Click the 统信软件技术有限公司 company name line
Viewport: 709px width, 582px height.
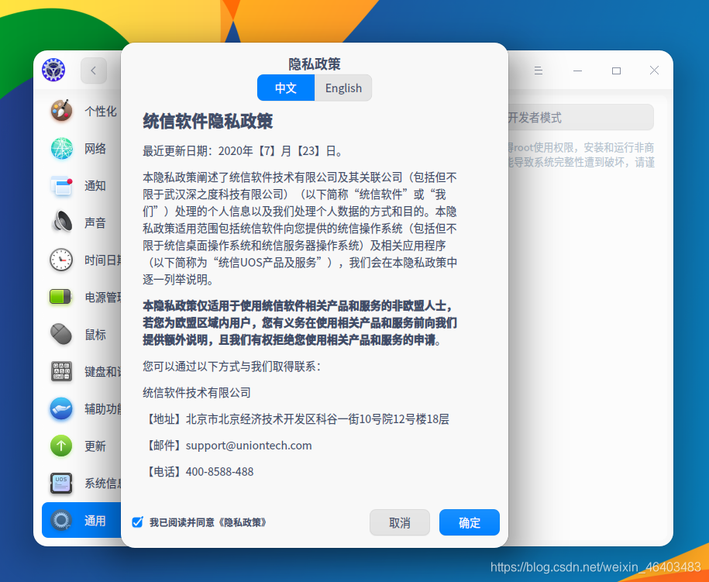coord(197,393)
